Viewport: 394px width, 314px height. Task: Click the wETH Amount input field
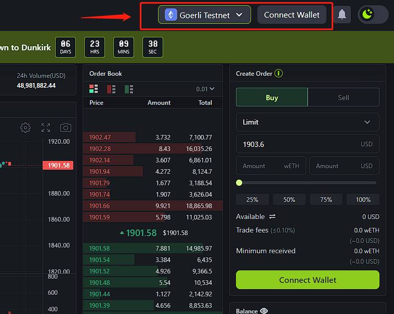[x=270, y=166]
